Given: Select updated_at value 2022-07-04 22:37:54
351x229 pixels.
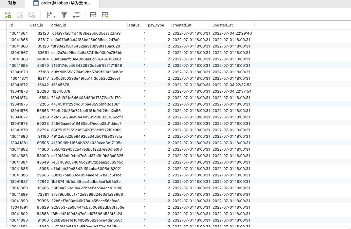Looking at the screenshot, I should point(232,92).
